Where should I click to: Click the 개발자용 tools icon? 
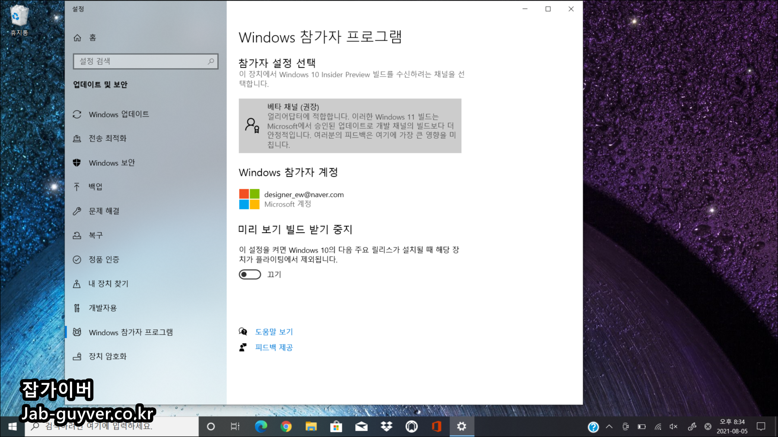coord(77,308)
